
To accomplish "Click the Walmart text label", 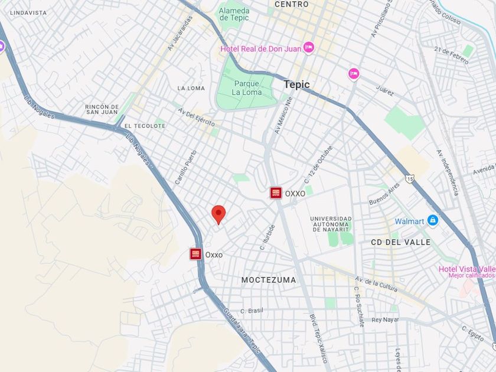I will 409,221.
